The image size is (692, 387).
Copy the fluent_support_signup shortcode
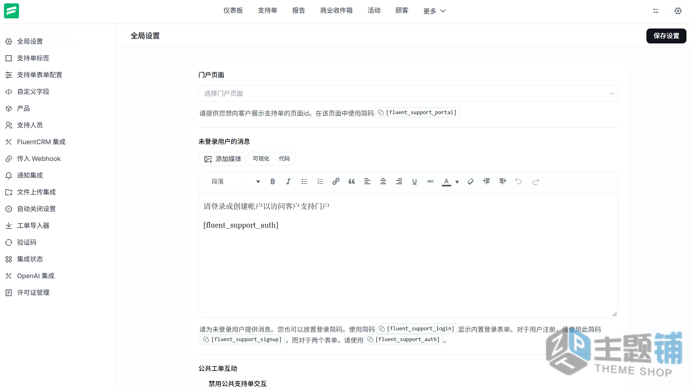coord(242,339)
